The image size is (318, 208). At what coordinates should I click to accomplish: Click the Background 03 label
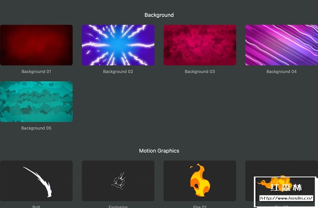tap(200, 72)
